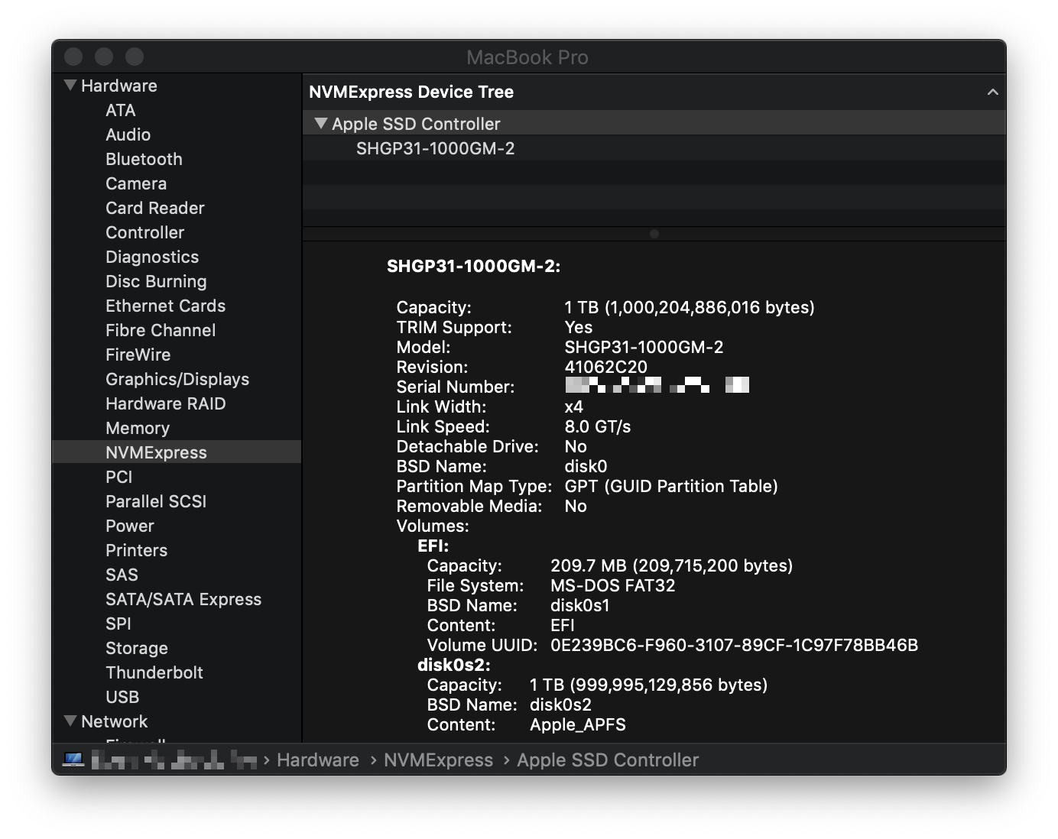
Task: Click the Link Width value x4
Action: coord(574,407)
